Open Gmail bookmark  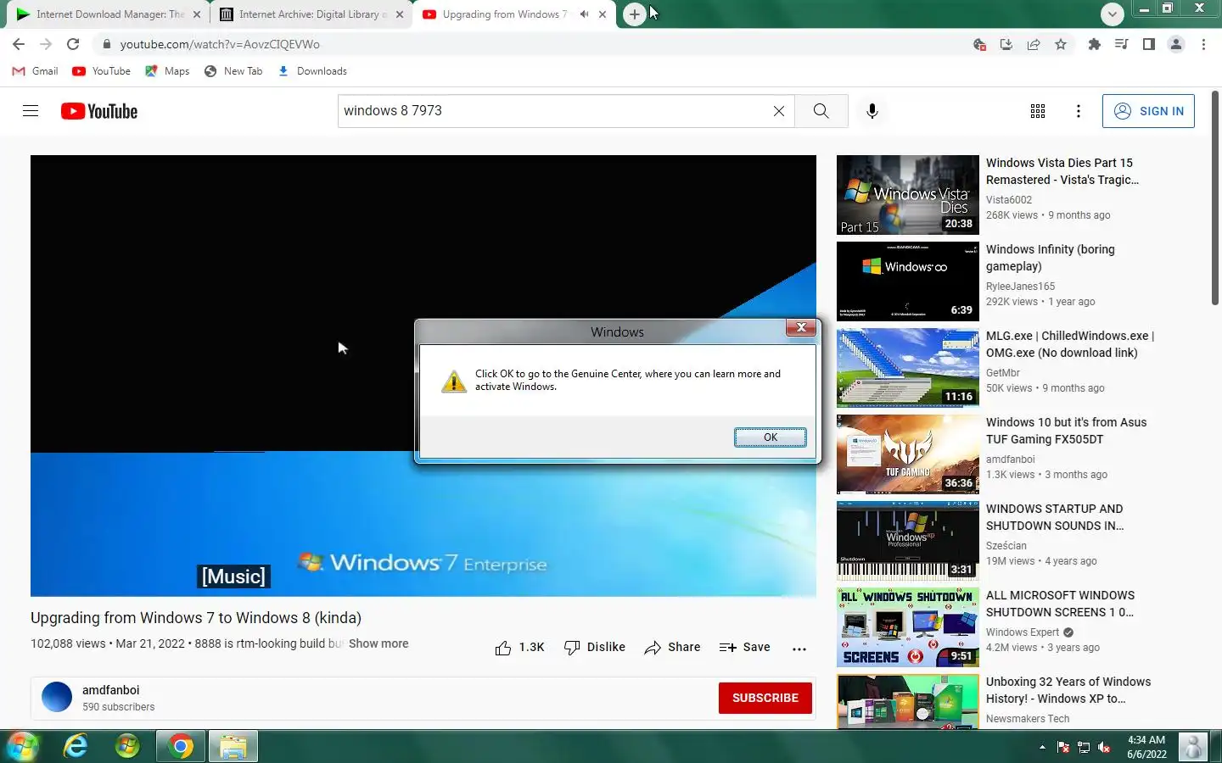[x=36, y=71]
